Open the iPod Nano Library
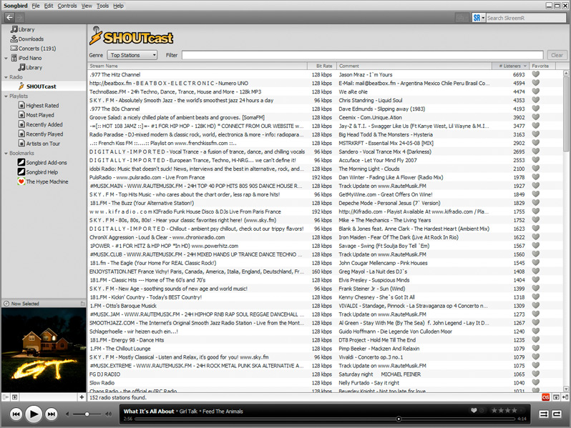Screen dimensions: 571x428 point(30,67)
